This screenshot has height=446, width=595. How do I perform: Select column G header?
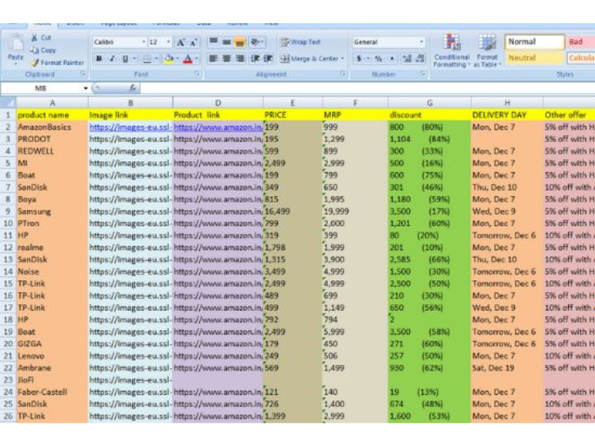(430, 103)
